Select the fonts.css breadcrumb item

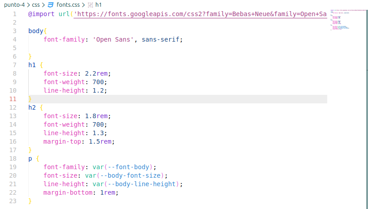tap(68, 4)
